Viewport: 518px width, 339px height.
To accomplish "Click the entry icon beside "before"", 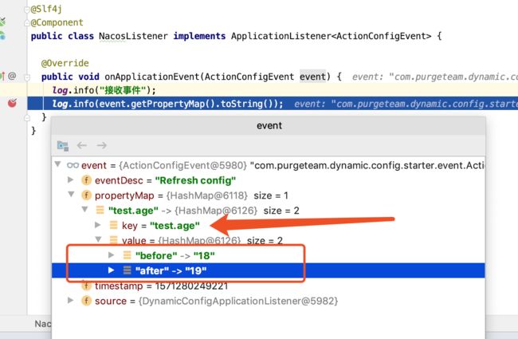I will pos(127,255).
